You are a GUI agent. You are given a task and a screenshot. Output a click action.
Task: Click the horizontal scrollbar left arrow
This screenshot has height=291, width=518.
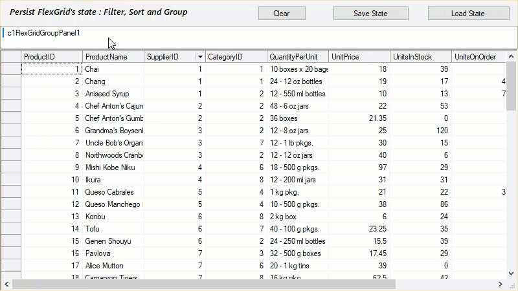coord(6,285)
